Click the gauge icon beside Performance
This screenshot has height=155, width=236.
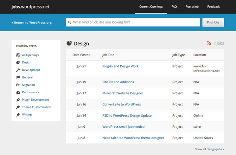pos(18,92)
